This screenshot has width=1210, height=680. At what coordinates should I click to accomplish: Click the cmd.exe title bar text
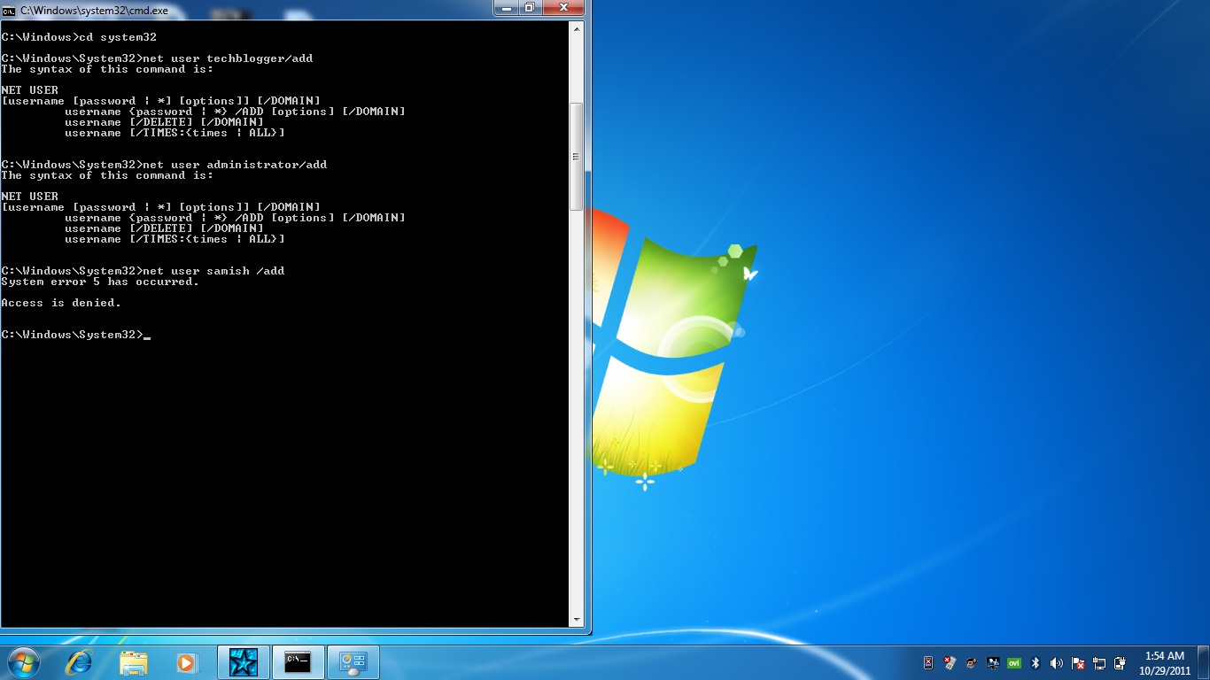(94, 11)
